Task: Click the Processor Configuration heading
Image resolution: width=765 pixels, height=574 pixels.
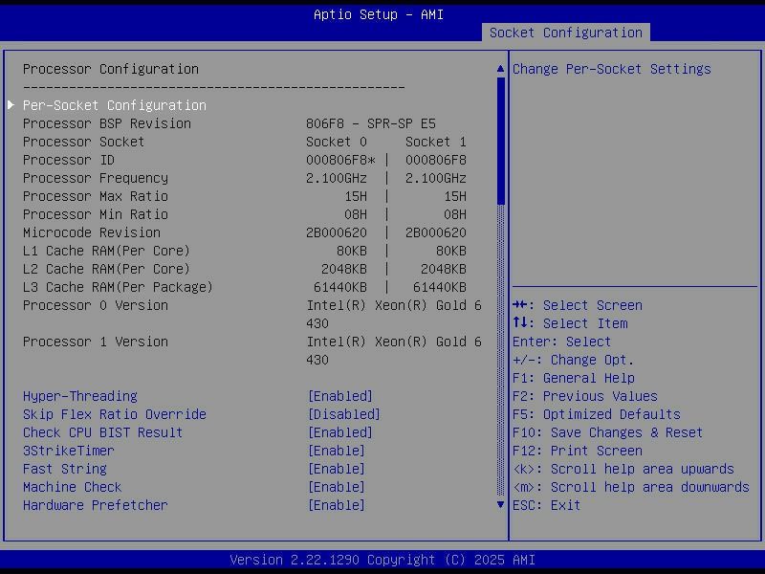Action: (111, 69)
